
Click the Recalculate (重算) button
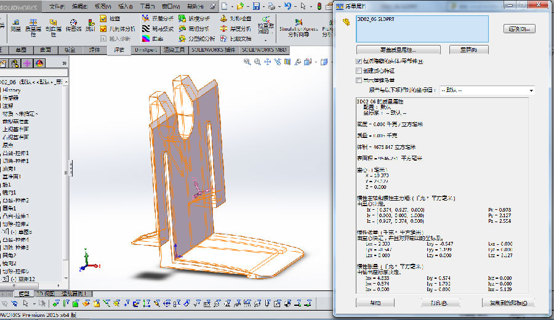pyautogui.click(x=460, y=49)
